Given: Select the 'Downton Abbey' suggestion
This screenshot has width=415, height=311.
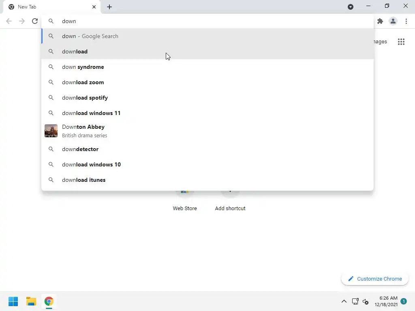Looking at the screenshot, I should (207, 131).
